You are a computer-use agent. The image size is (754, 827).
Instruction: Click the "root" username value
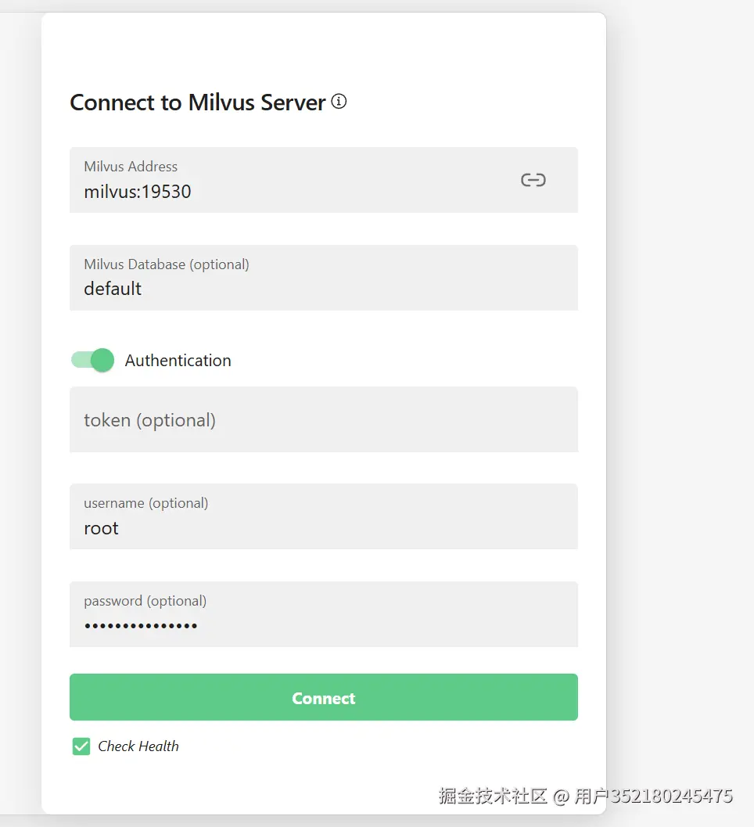click(102, 528)
